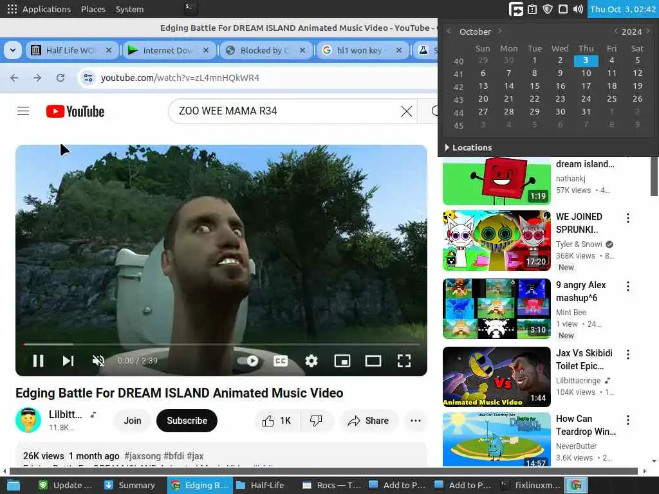Open Half-Life folder in taskbar
This screenshot has height=494, width=659.
(x=260, y=485)
